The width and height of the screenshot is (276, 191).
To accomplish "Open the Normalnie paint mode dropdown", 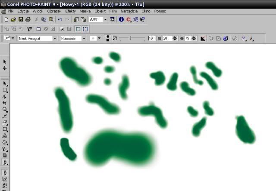I will (85, 38).
